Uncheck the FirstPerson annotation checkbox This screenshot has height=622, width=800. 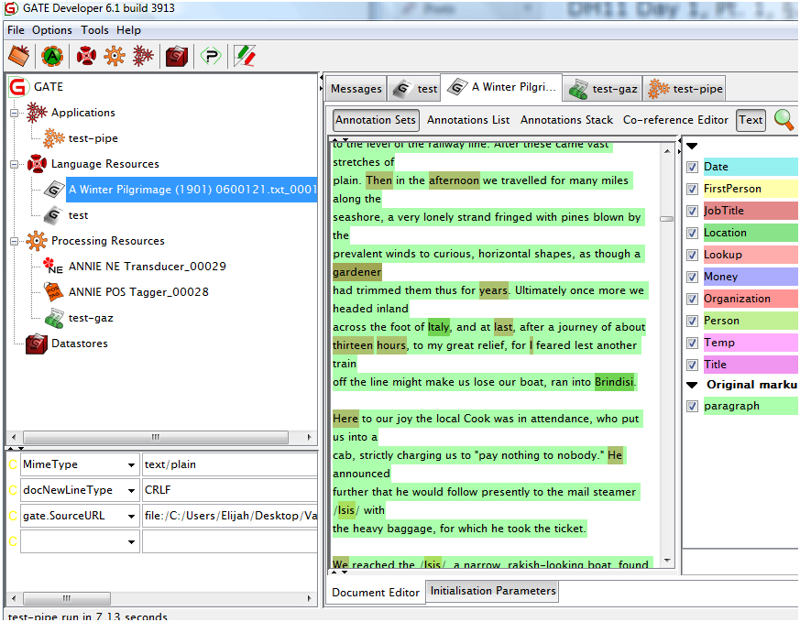click(x=693, y=189)
